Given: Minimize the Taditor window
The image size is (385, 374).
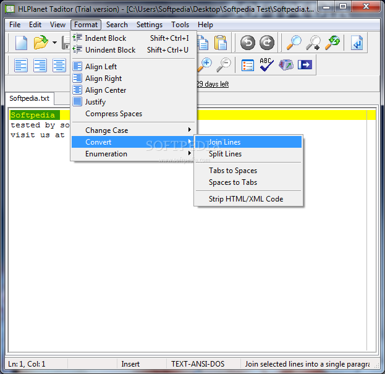Looking at the screenshot, I should point(326,7).
